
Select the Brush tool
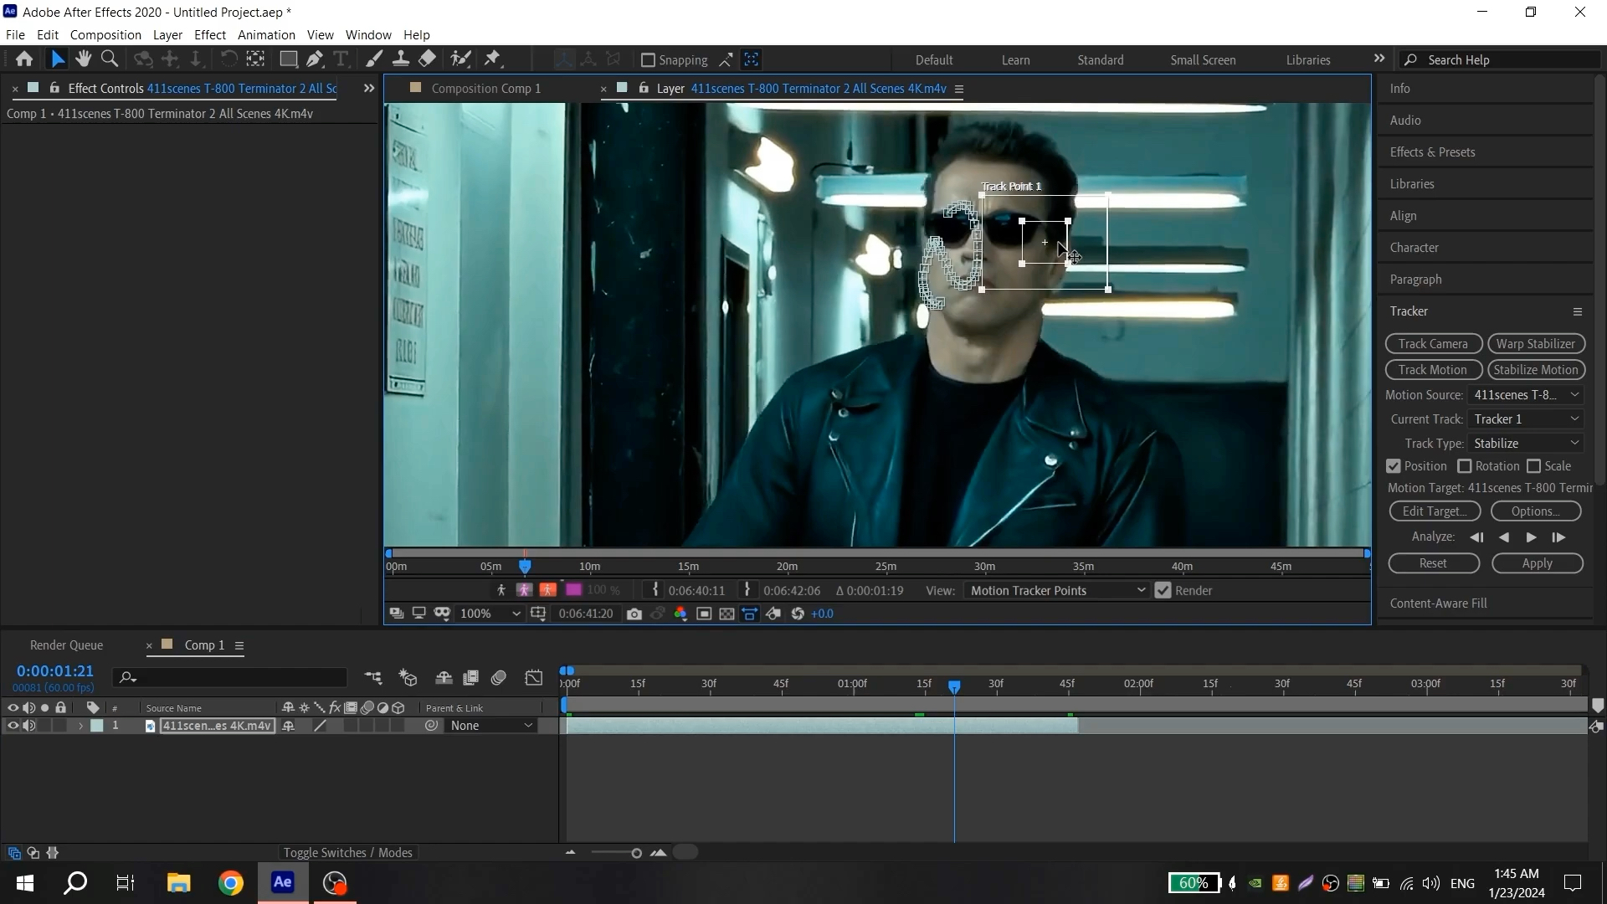(x=374, y=59)
